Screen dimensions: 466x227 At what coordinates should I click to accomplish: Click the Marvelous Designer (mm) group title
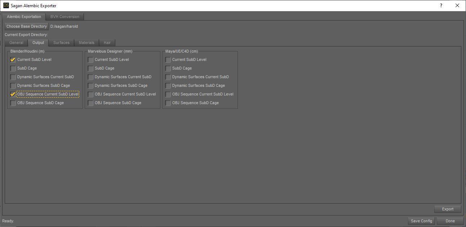[x=110, y=51]
